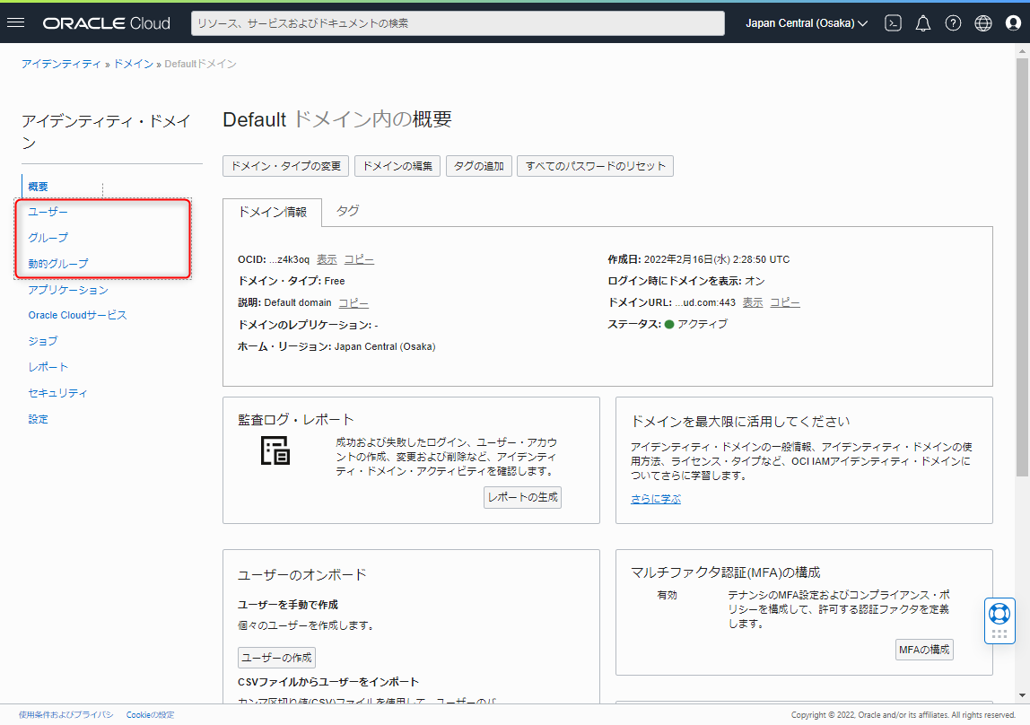Click the ドメインの編集 button
1030x725 pixels.
[x=397, y=166]
